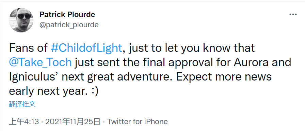305x131 pixels.
Task: Click the 2021年11月25日 date
Action: [73, 122]
